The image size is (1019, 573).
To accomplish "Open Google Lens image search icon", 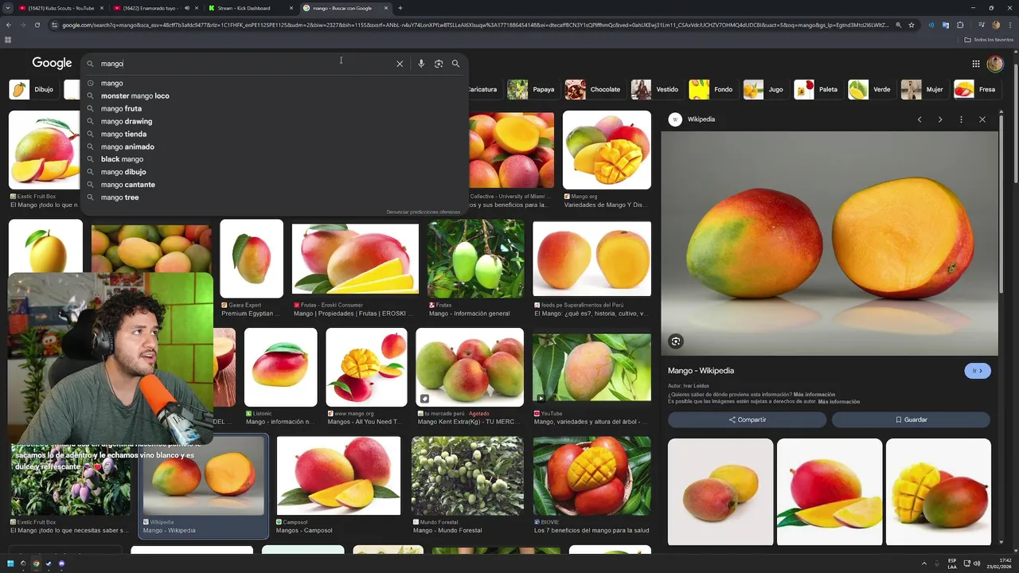I will coord(439,64).
